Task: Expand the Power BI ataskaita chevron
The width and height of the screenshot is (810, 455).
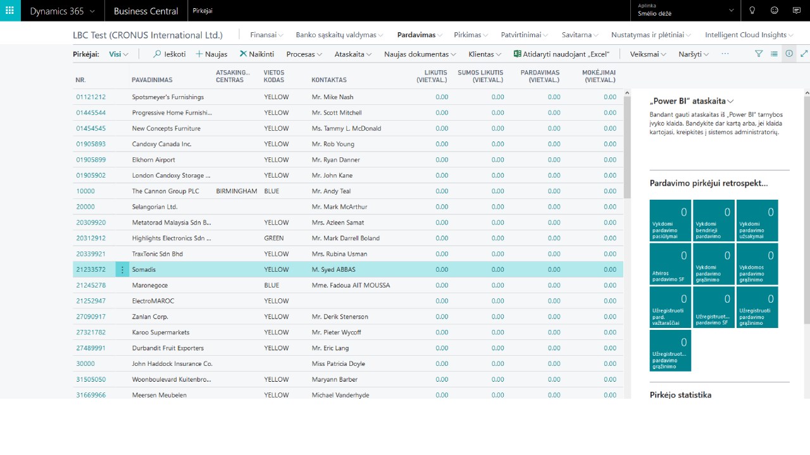Action: pos(731,101)
